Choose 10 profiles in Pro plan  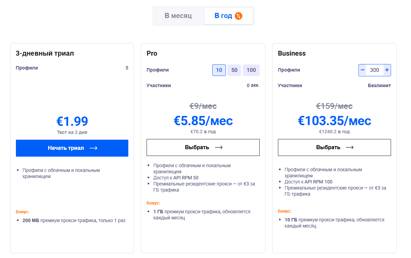(x=219, y=70)
